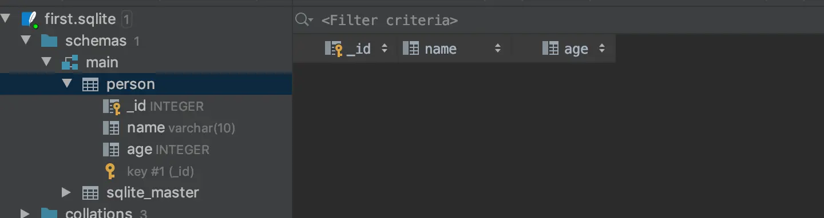Collapse the schemas folder arrow
The image size is (824, 218).
coord(26,41)
